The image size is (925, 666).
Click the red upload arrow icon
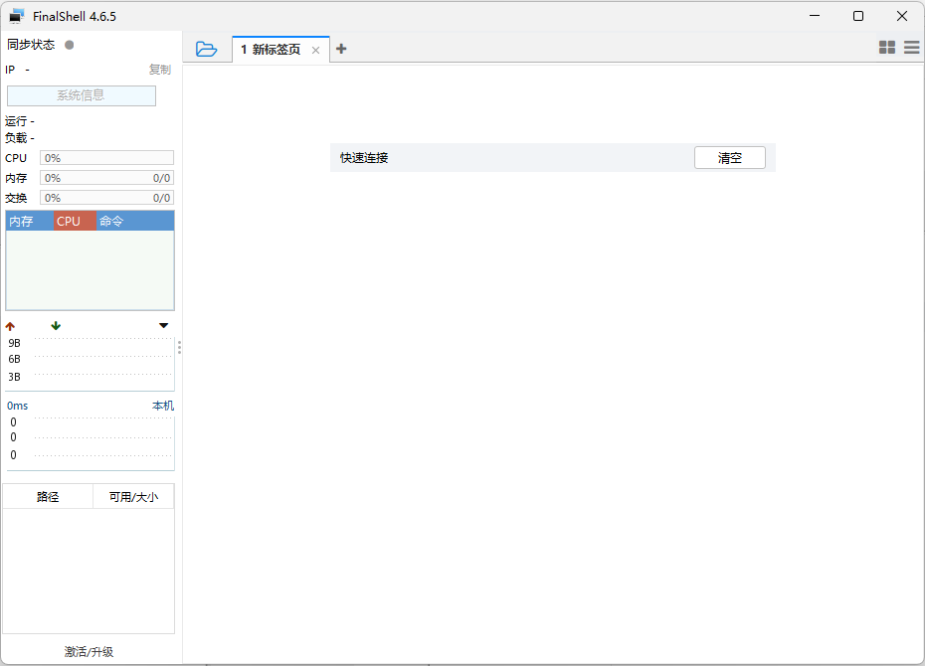tap(10, 326)
